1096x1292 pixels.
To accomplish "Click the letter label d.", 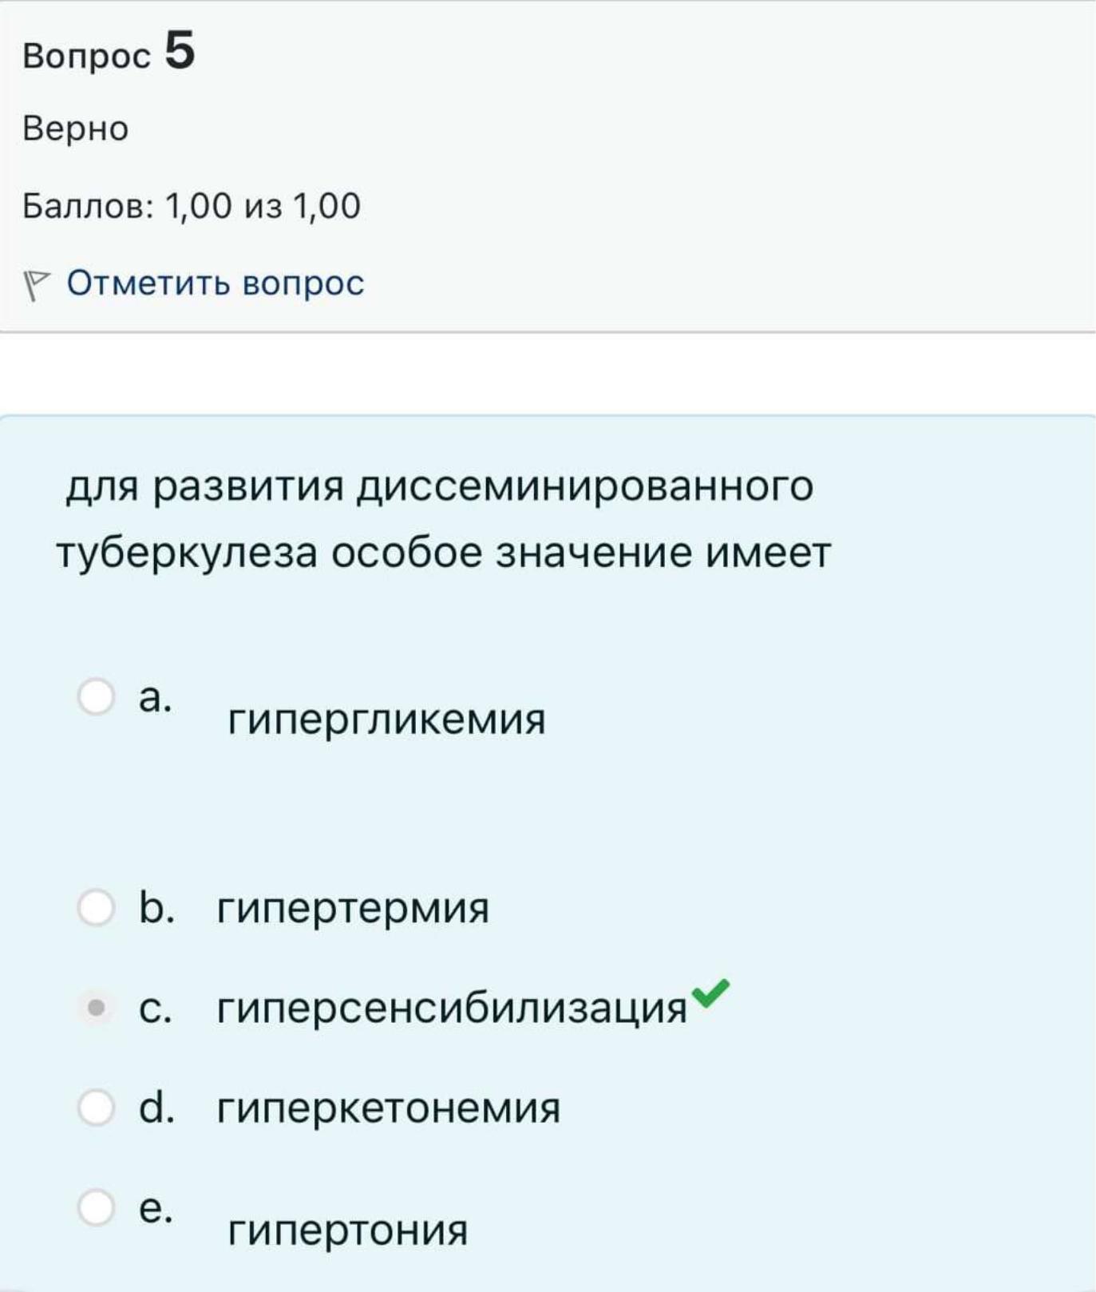I will [x=156, y=1108].
